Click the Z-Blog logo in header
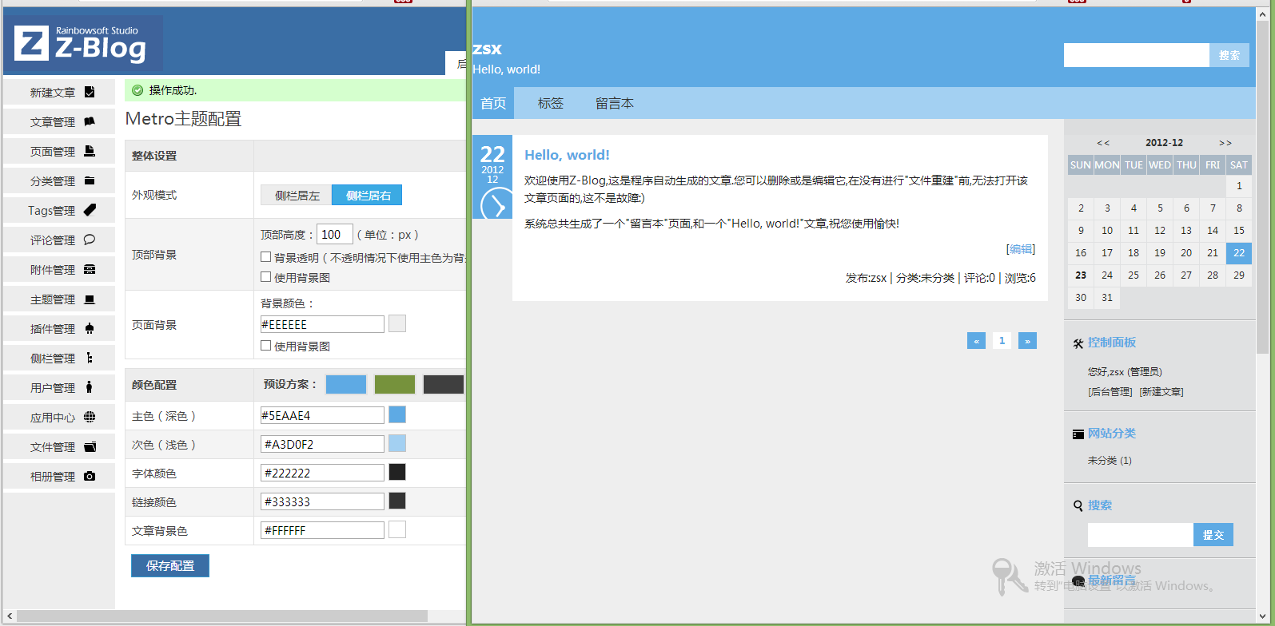Screen dimensions: 1275x626 pos(82,43)
